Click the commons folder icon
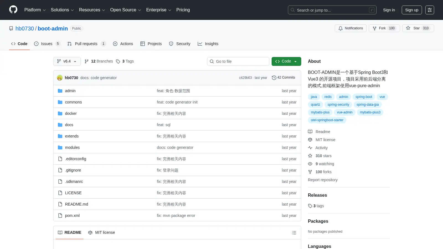This screenshot has width=443, height=249. [x=60, y=102]
